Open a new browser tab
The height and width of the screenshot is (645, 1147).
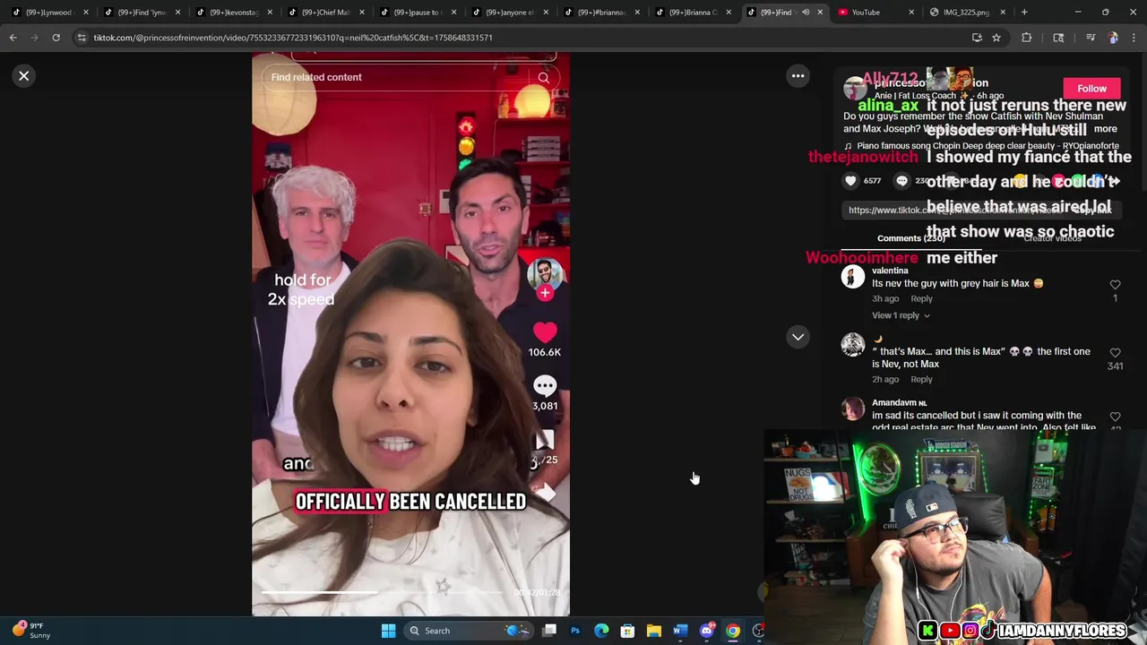tap(1024, 13)
